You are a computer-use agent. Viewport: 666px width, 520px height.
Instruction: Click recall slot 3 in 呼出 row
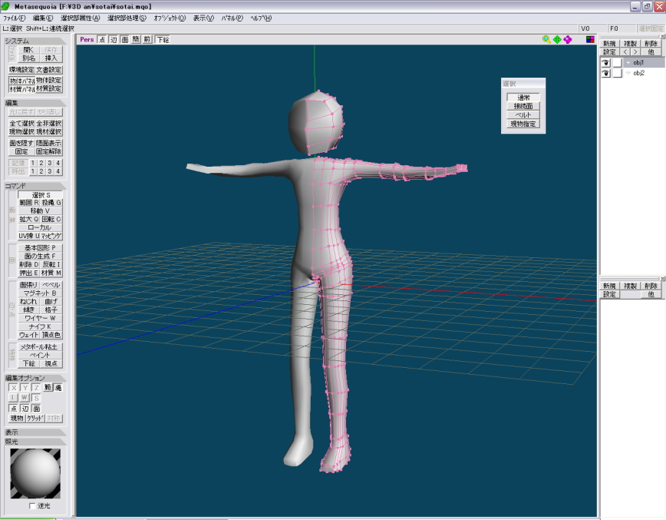50,171
